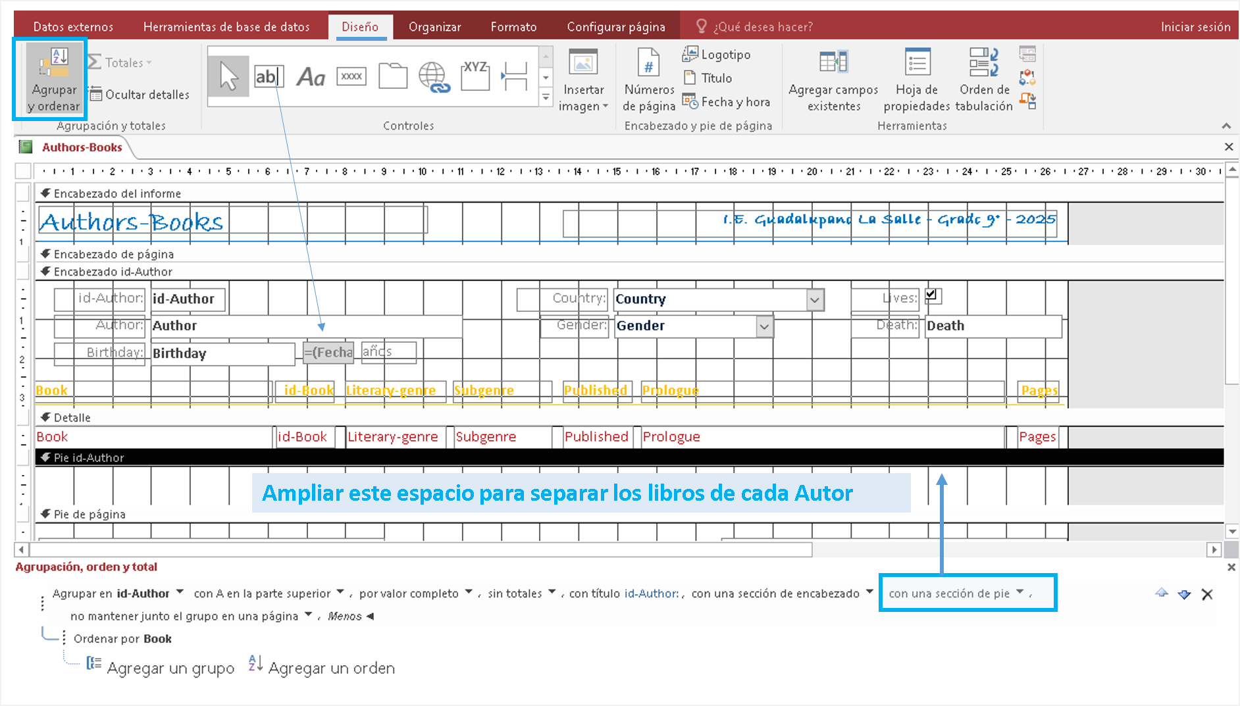Toggle Ocultar detalles option
The image size is (1240, 706).
pos(140,95)
